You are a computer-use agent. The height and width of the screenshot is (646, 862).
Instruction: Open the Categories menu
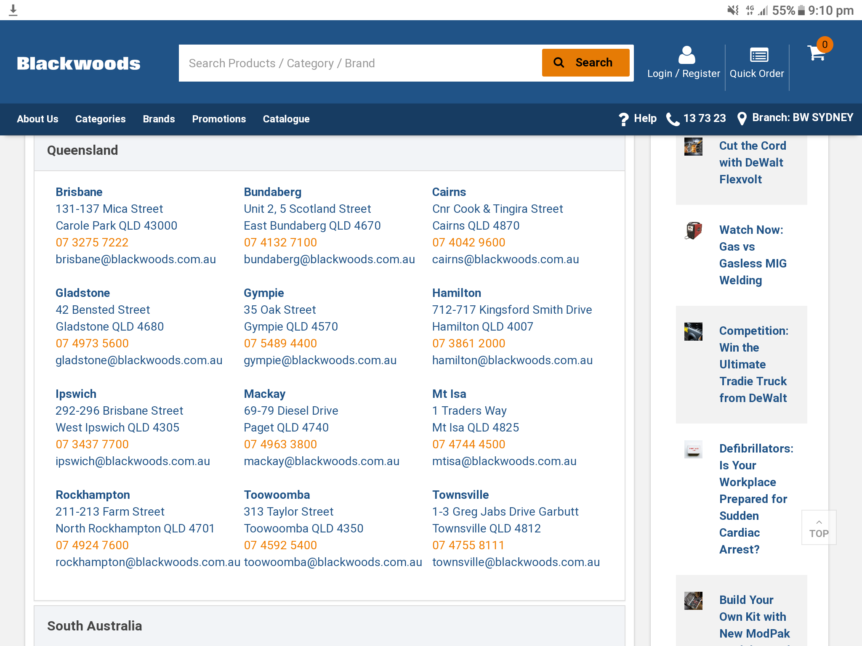click(x=100, y=119)
